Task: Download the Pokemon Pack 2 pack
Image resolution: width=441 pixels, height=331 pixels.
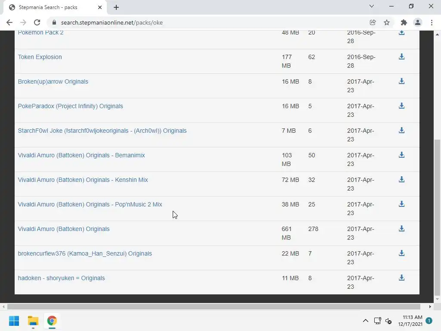Action: coord(401,32)
